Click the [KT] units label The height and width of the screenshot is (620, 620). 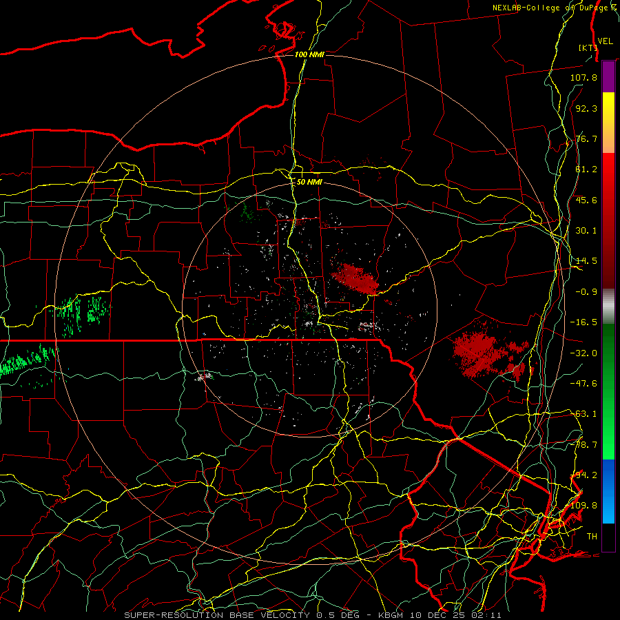[587, 48]
